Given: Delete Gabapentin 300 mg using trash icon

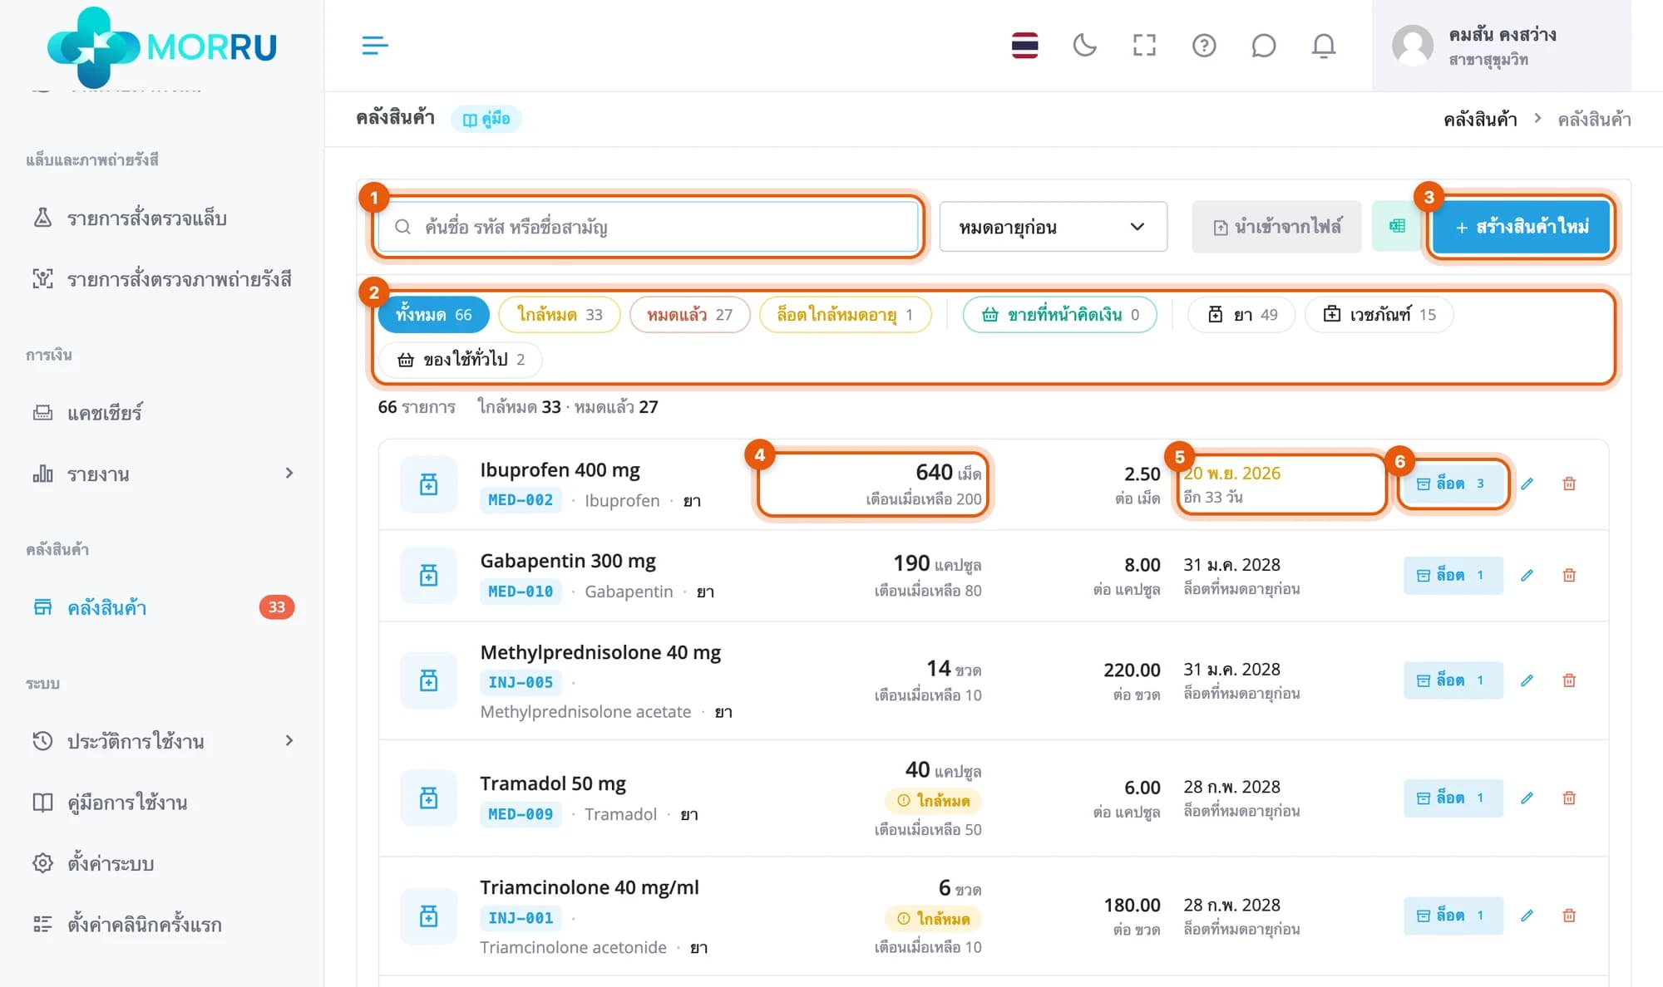Looking at the screenshot, I should pyautogui.click(x=1569, y=575).
